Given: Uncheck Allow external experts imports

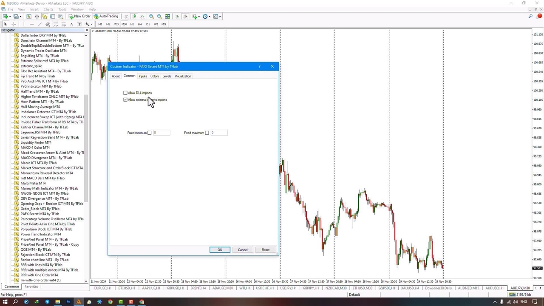Looking at the screenshot, I should [x=125, y=100].
